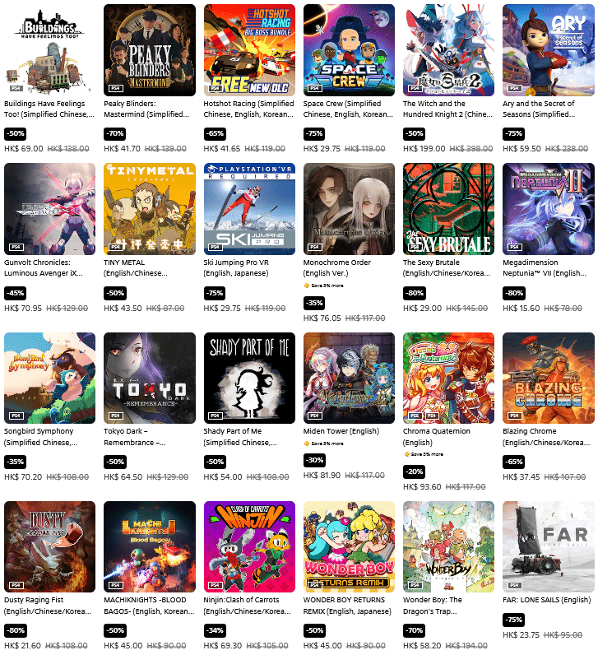Open the TINY METAL title link

[135, 267]
